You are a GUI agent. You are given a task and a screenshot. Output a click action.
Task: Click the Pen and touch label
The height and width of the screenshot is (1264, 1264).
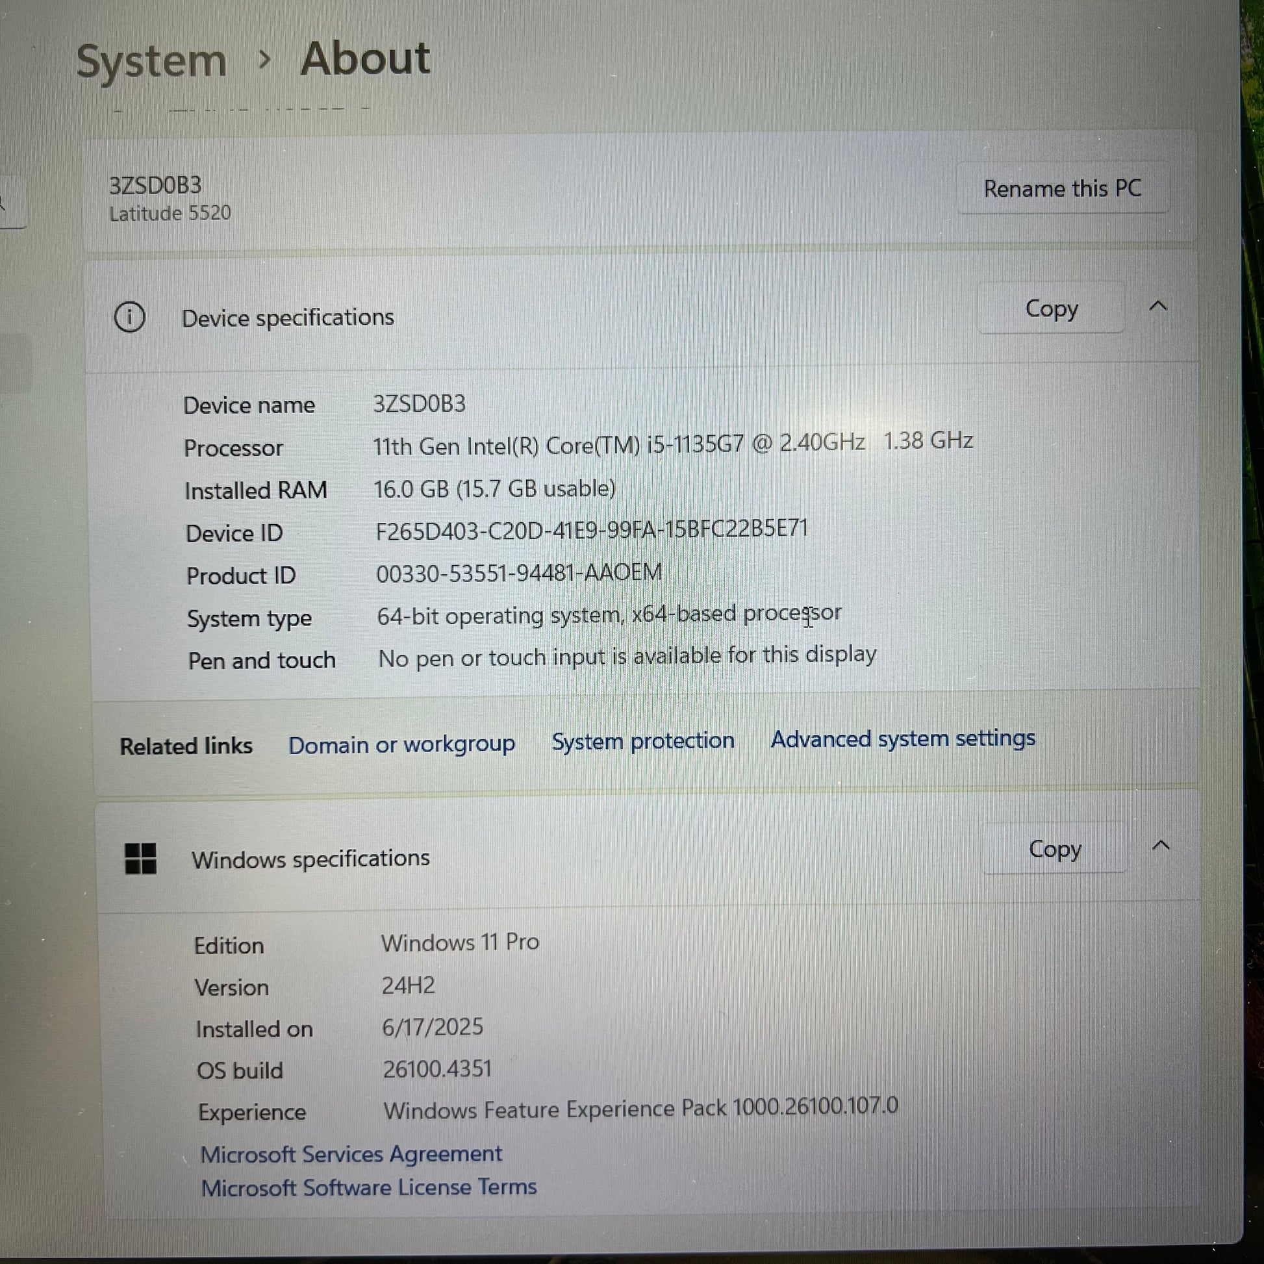(x=262, y=661)
